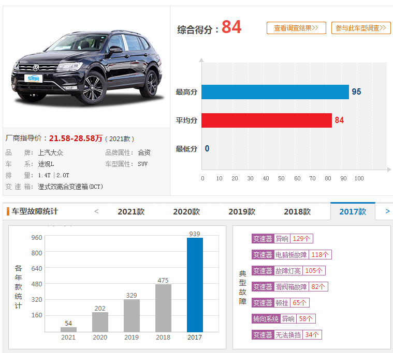This screenshot has height=353, width=393.
Task: Click the red 平均分 bar showing 84
Action: click(x=266, y=120)
